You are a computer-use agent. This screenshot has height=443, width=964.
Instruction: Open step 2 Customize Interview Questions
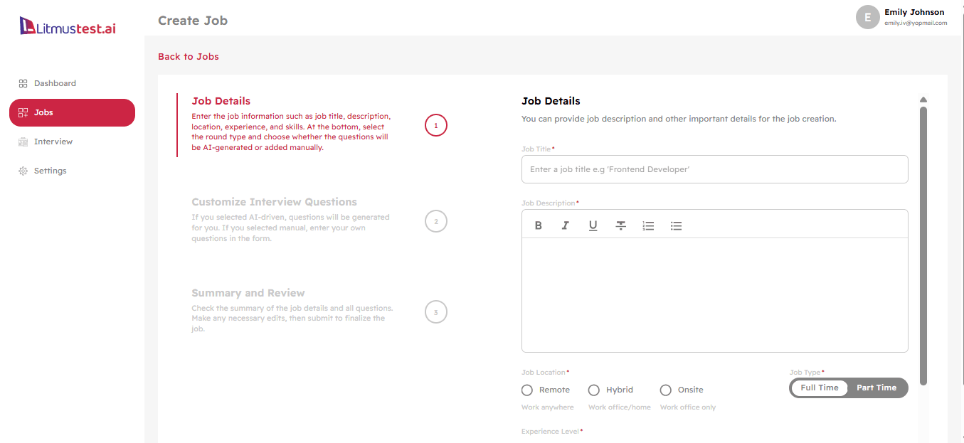click(x=435, y=220)
